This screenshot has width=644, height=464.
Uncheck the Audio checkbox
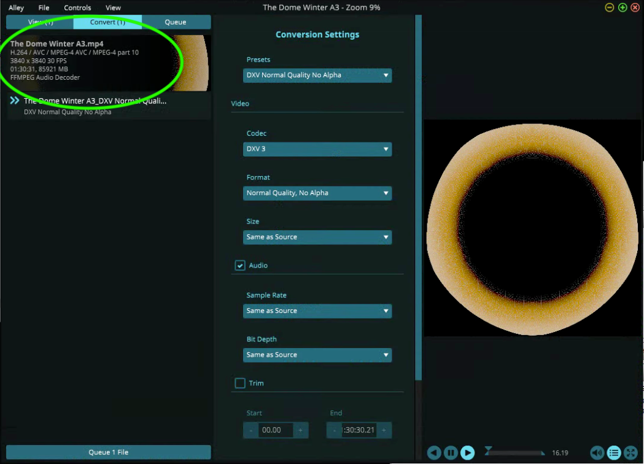point(240,265)
